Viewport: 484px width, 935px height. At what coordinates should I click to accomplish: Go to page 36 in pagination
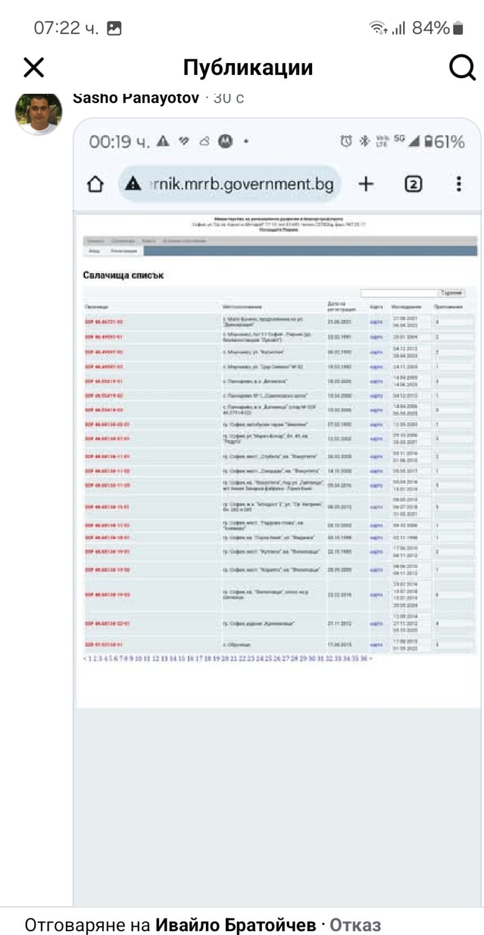tap(364, 659)
